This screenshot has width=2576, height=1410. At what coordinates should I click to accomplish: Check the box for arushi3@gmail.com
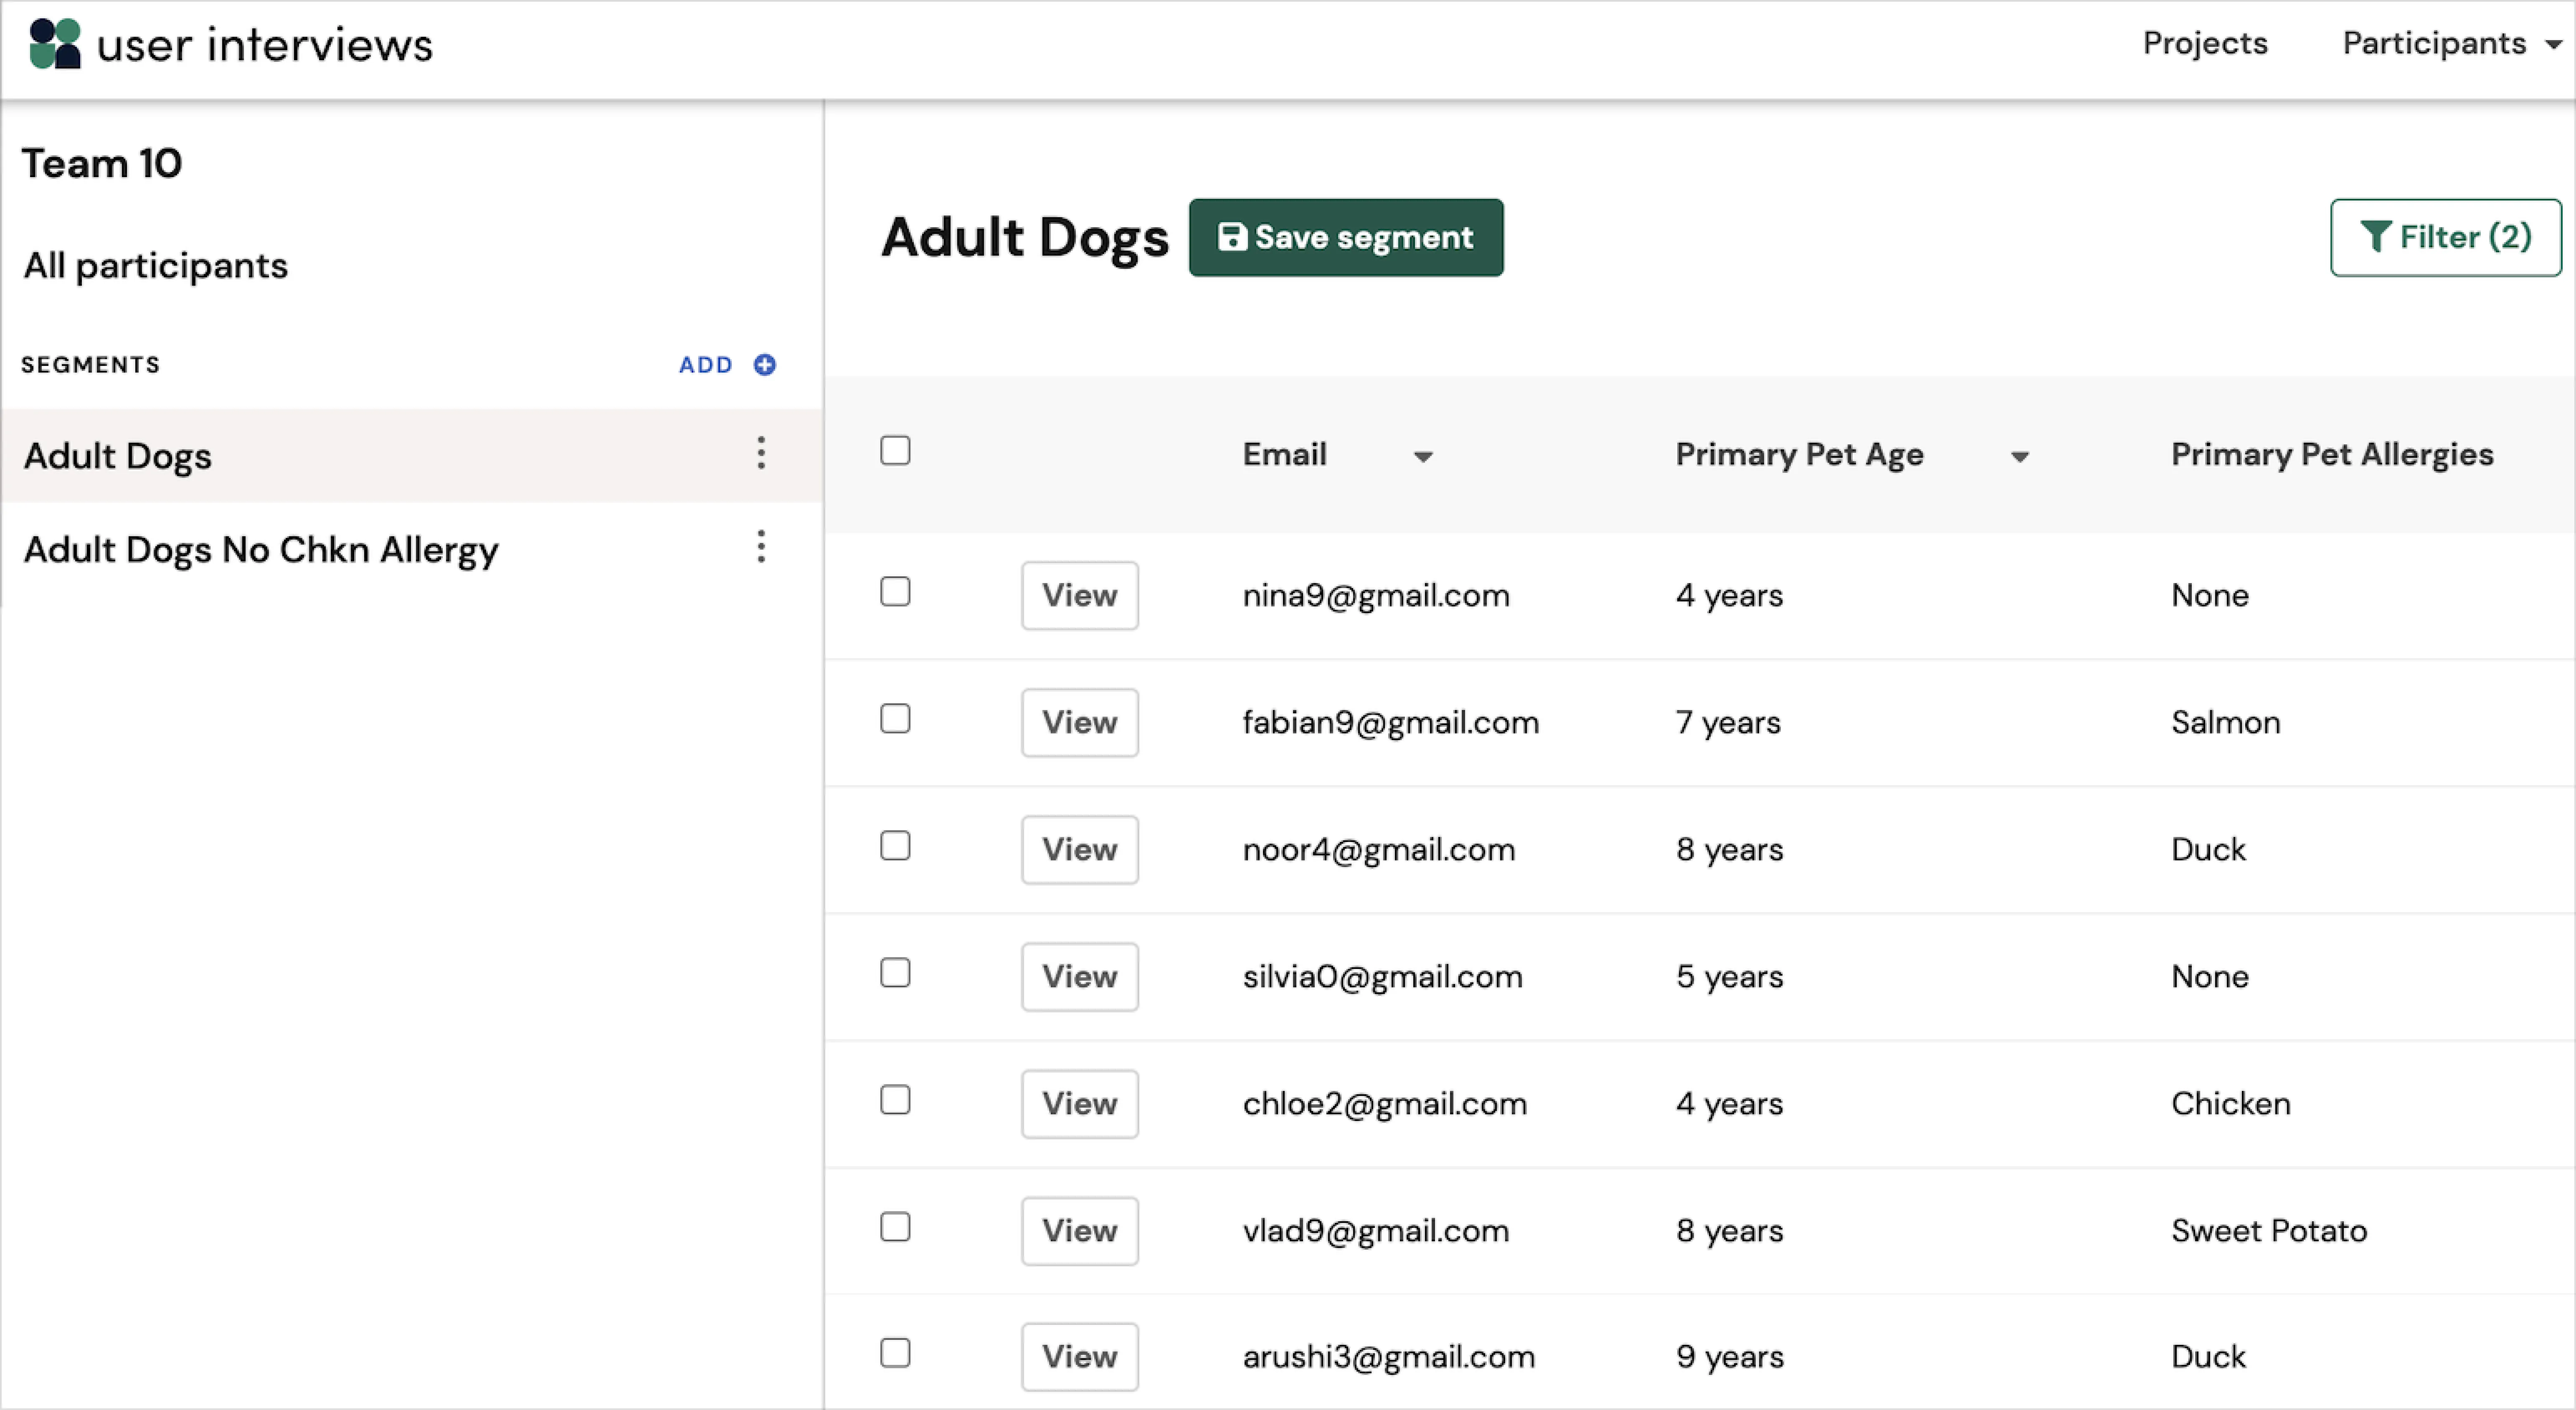point(895,1353)
